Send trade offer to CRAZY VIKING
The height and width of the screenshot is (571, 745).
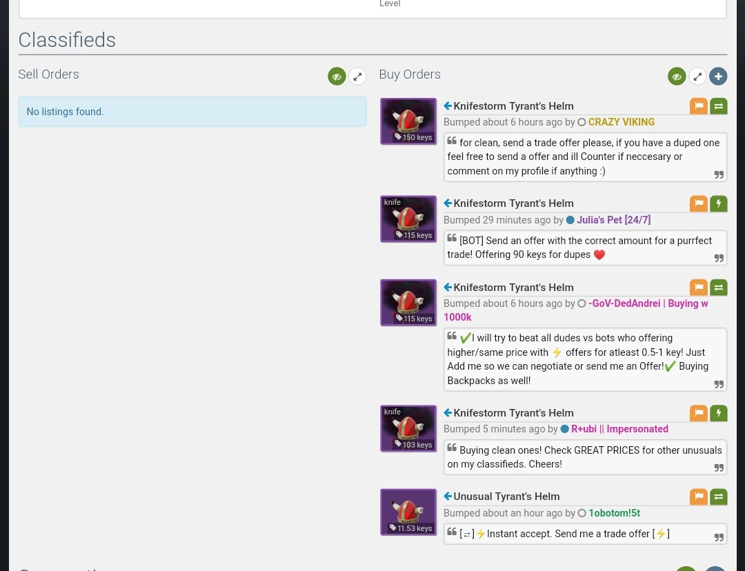[718, 106]
